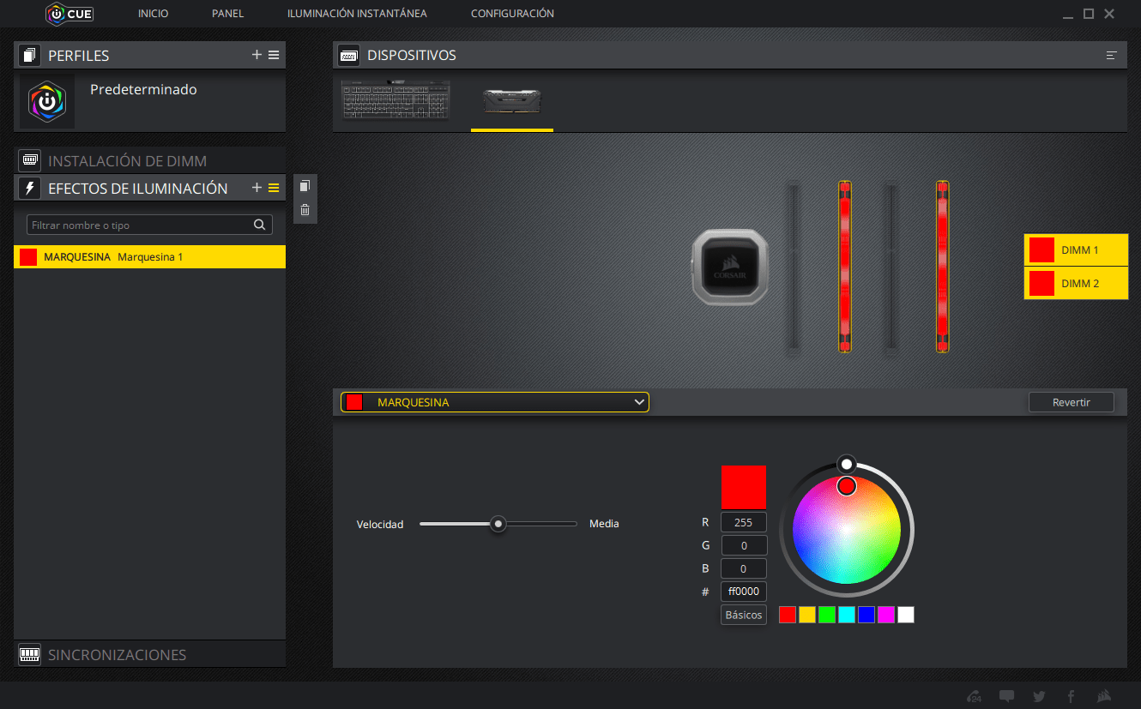The image size is (1141, 709).
Task: Pick the cyan basic color swatch
Action: coord(846,615)
